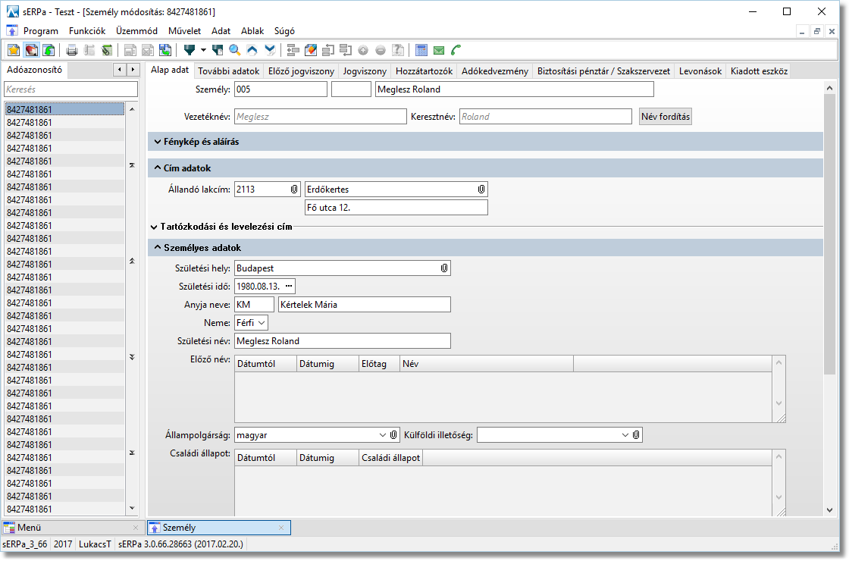Click the magnifying glass search icon

coord(235,51)
